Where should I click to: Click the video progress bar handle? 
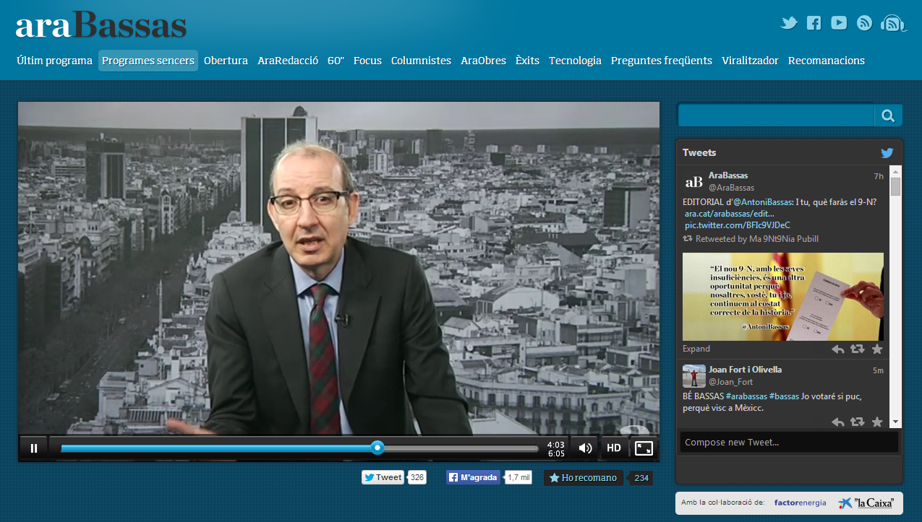(377, 448)
